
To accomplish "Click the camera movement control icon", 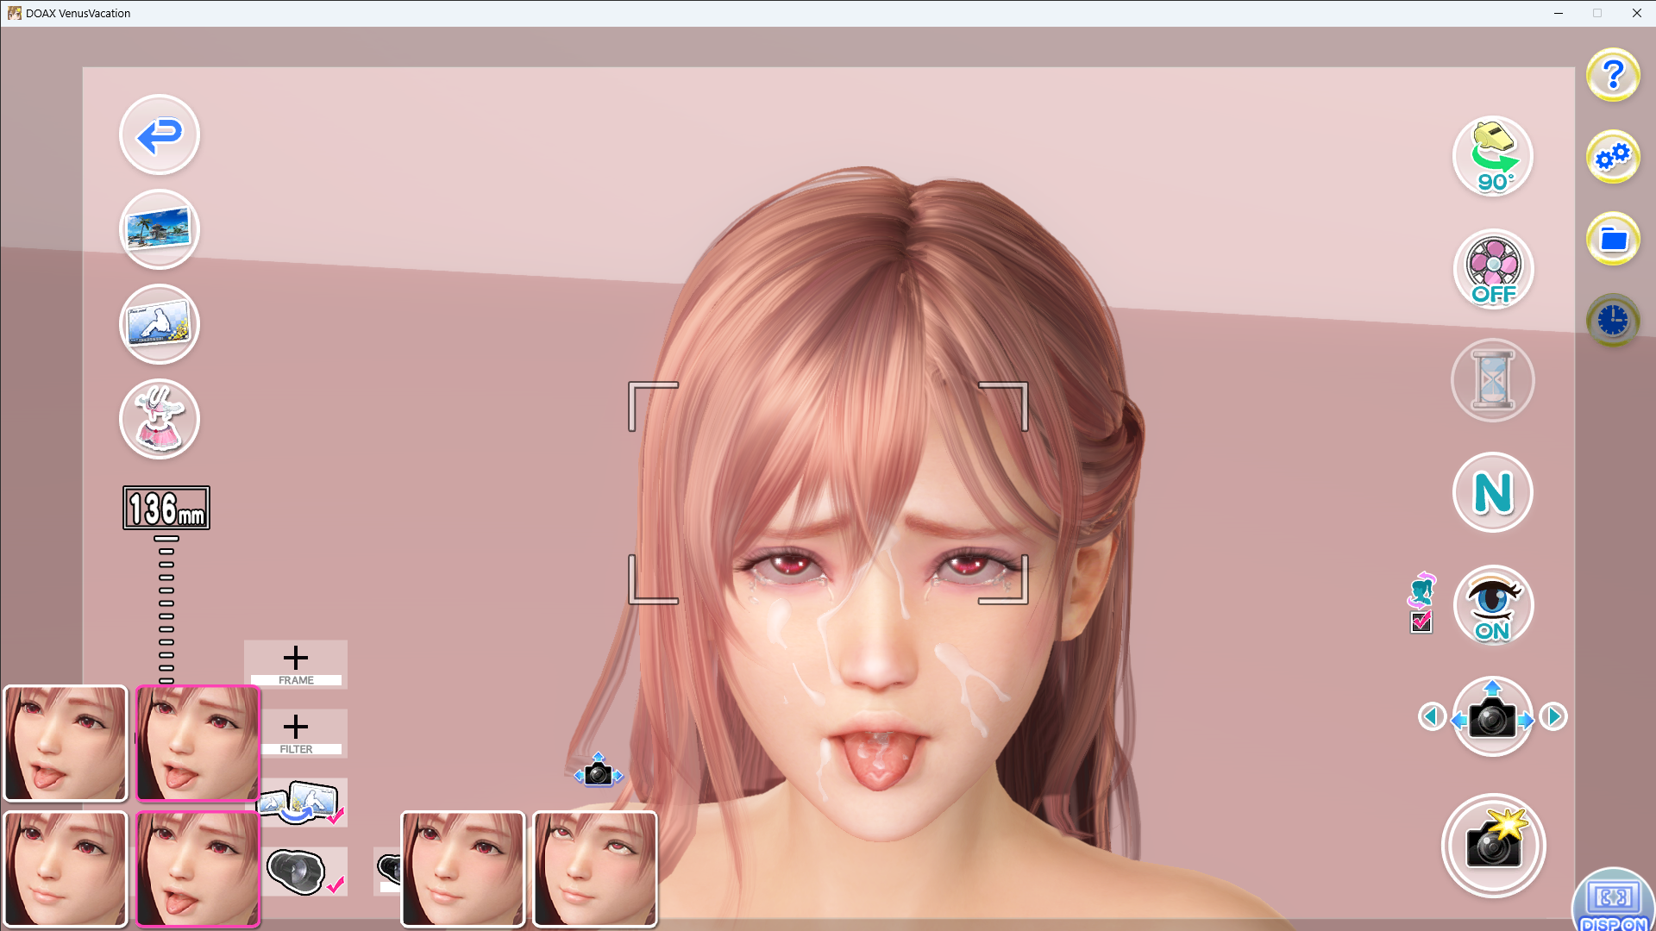I will click(x=1493, y=717).
